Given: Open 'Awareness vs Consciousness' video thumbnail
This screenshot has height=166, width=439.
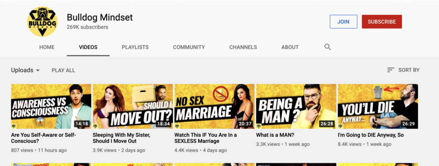Looking at the screenshot, I should (51, 107).
